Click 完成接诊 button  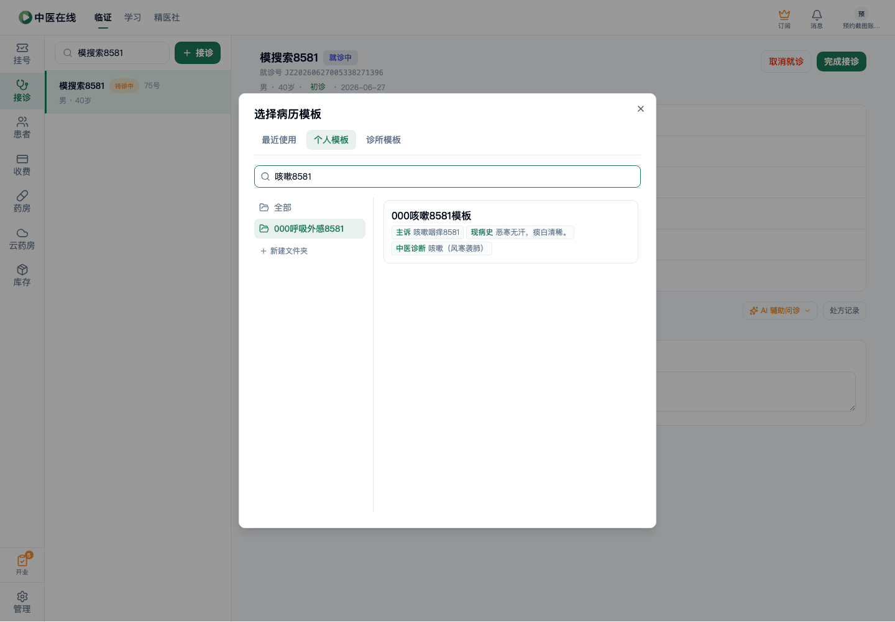(842, 62)
